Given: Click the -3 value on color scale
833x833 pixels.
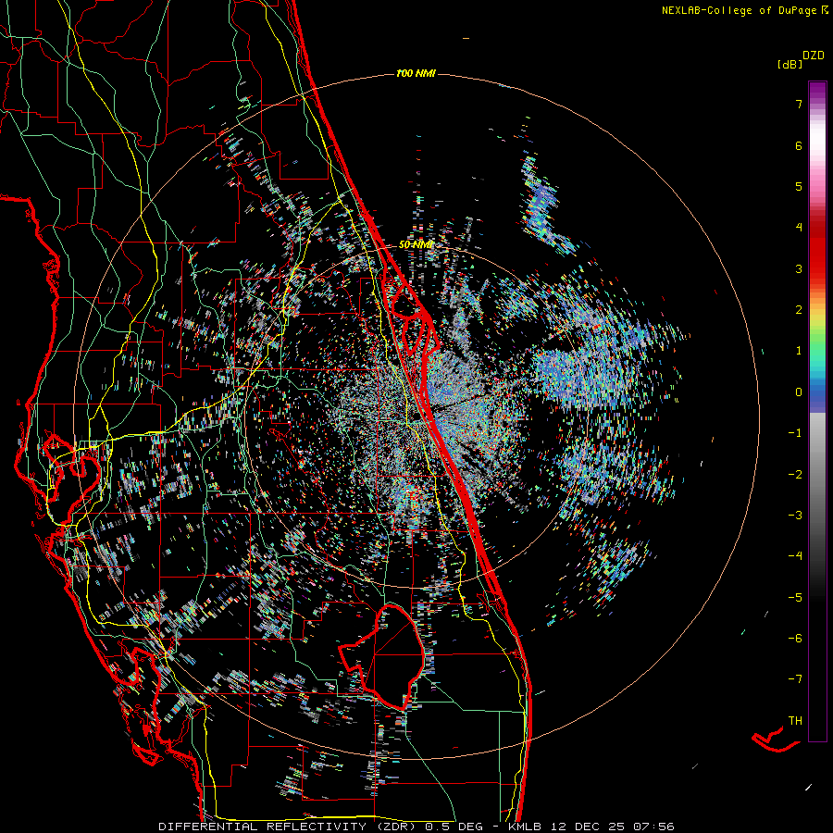Looking at the screenshot, I should point(795,516).
